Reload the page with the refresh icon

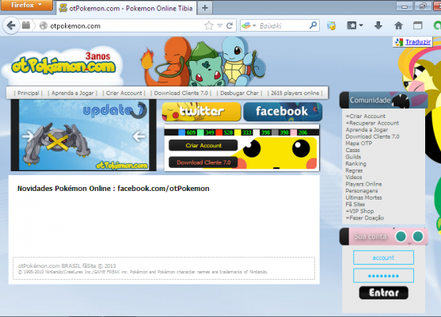230,26
